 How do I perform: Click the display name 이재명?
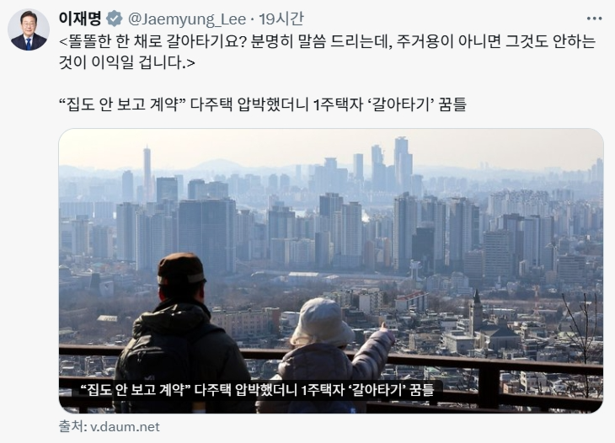tap(80, 19)
